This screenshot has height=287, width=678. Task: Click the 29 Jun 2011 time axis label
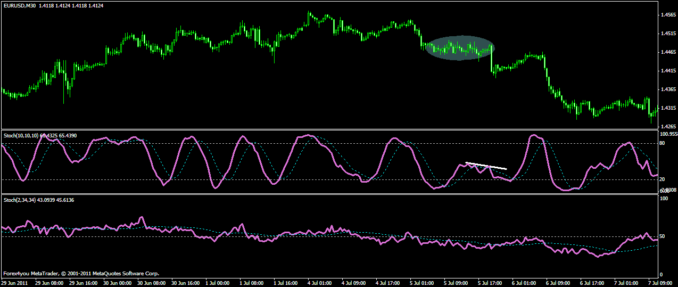pyautogui.click(x=15, y=282)
